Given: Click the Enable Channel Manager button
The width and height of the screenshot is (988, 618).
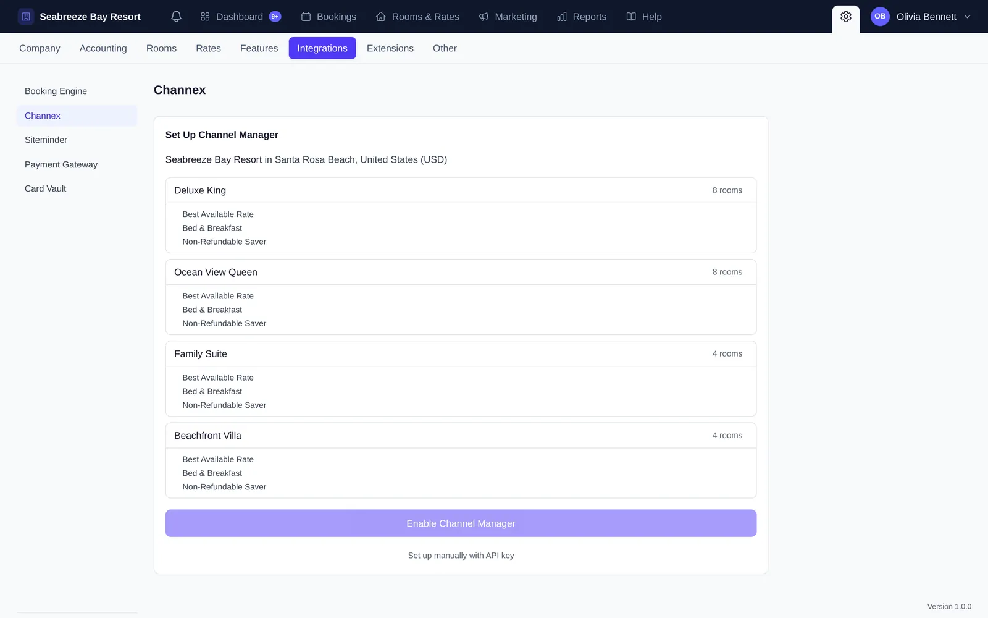Looking at the screenshot, I should 461,523.
